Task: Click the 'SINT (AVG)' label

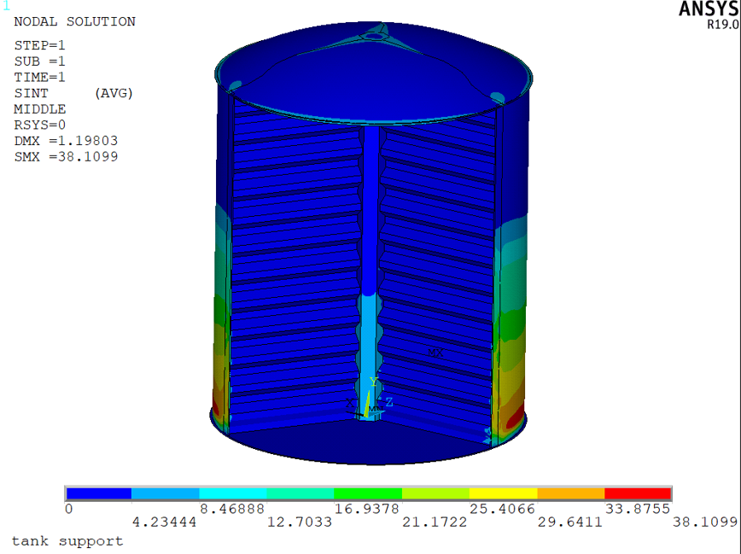Action: [73, 93]
